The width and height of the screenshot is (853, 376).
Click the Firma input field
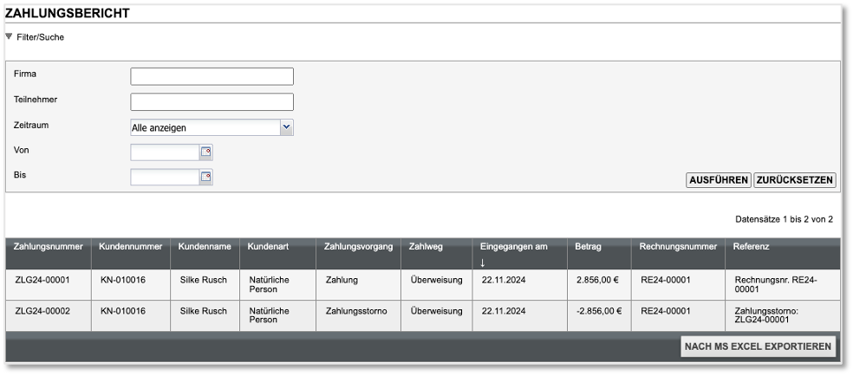point(212,76)
